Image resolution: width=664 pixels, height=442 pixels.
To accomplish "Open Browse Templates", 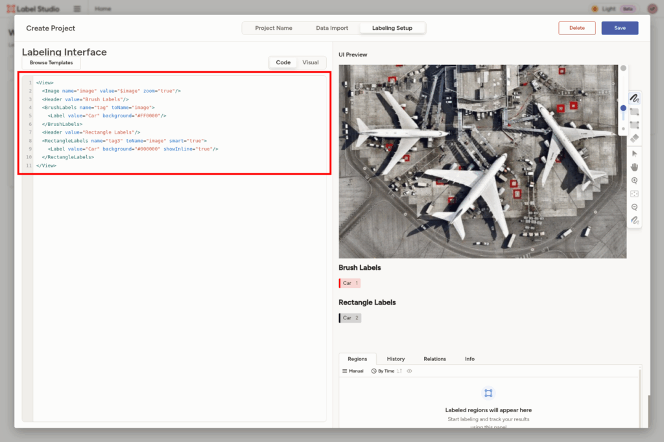I will tap(51, 63).
